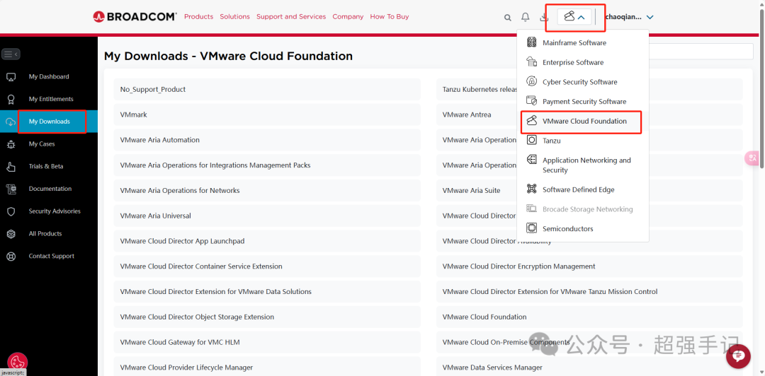Image resolution: width=765 pixels, height=376 pixels.
Task: Click the My Dashboard monitor icon
Action: (11, 77)
